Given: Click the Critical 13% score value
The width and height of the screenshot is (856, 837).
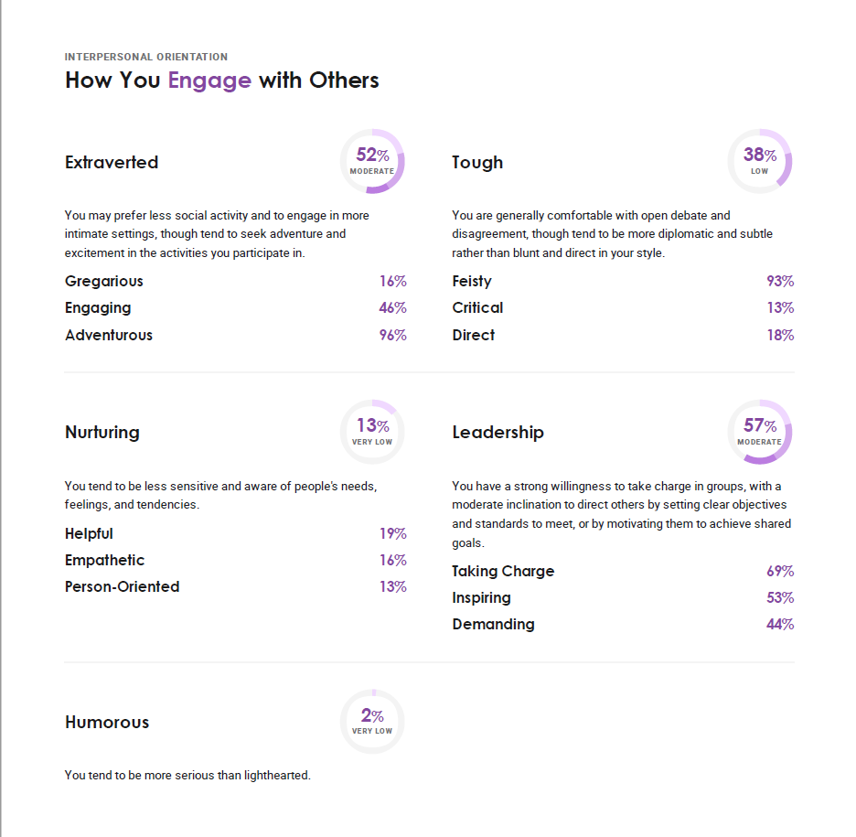Looking at the screenshot, I should coord(780,308).
